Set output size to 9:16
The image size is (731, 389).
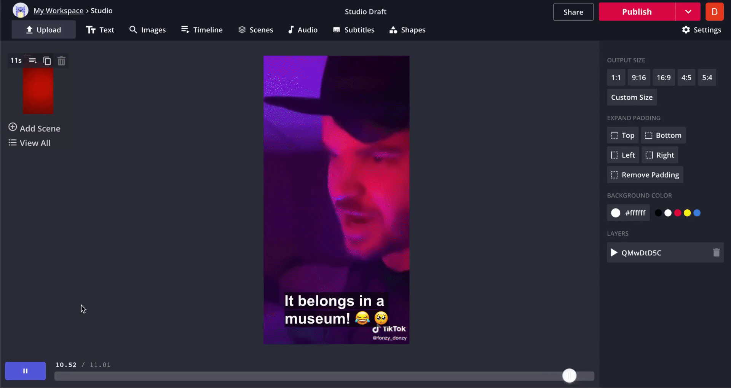click(x=639, y=78)
